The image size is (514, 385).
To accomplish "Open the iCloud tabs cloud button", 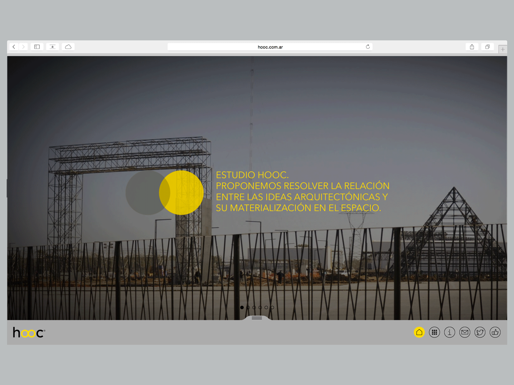I will pos(68,47).
